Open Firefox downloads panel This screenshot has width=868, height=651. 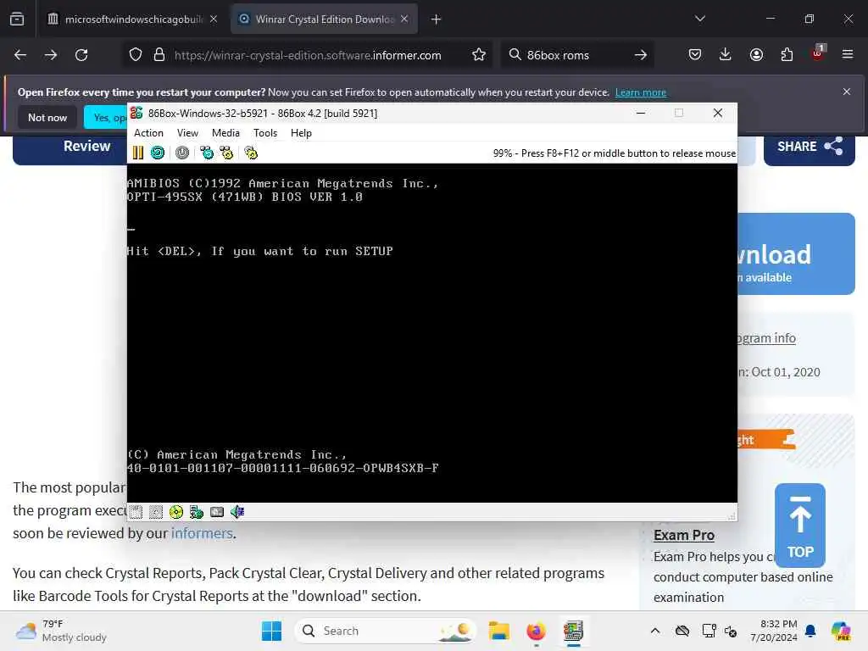(726, 55)
